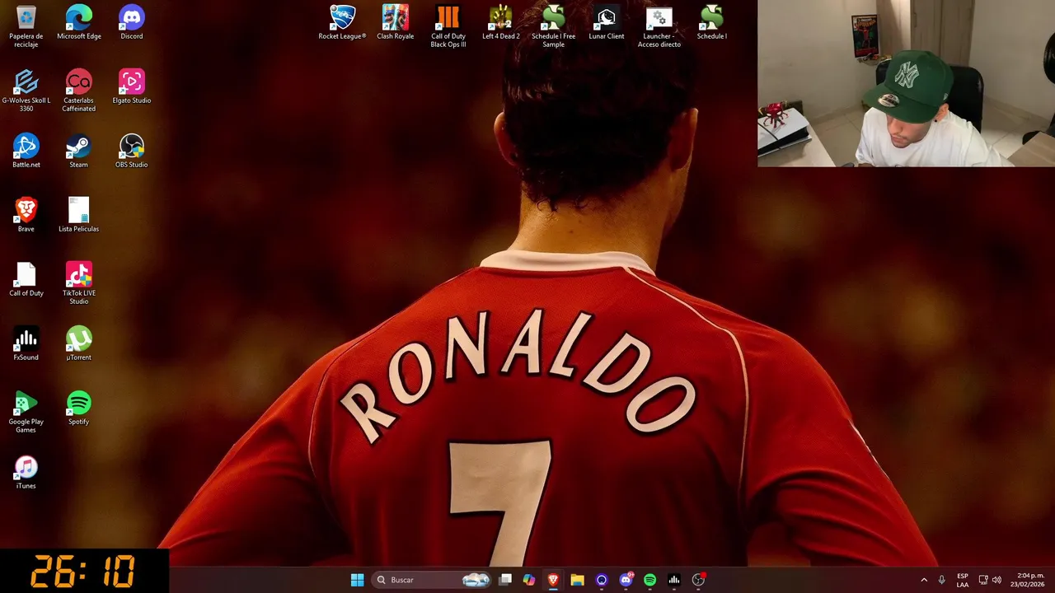Launch Microsoft Edge from the desktop

point(78,22)
